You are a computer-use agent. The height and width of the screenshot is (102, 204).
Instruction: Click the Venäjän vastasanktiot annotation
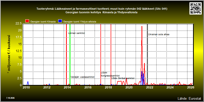tap(82, 77)
